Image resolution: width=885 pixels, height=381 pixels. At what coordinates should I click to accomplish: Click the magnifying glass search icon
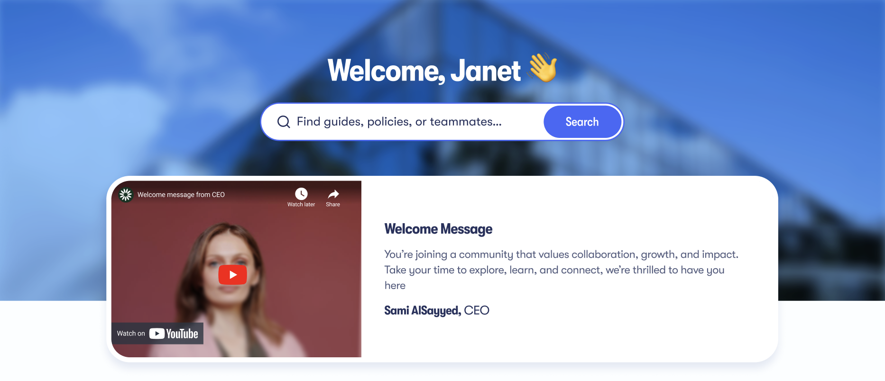(x=284, y=122)
